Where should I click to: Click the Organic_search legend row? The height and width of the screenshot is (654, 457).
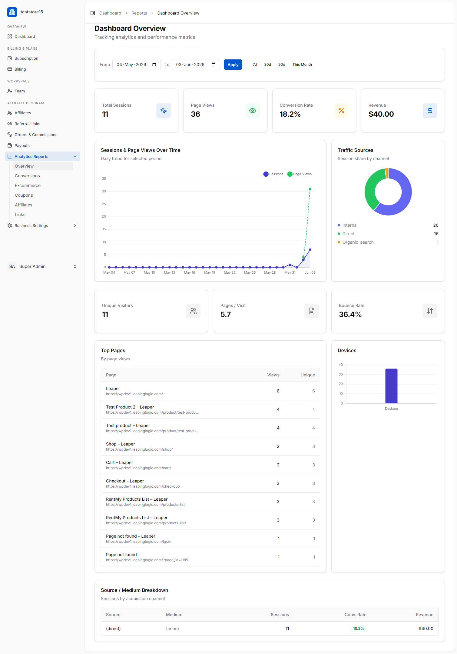coord(388,242)
